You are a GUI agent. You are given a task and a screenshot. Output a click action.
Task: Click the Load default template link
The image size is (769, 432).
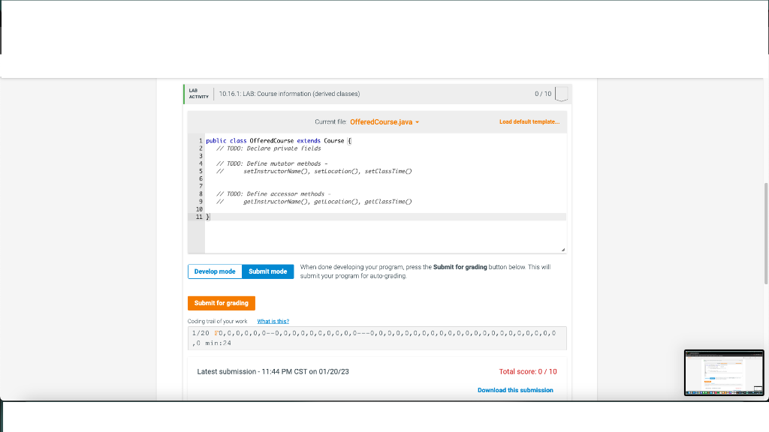click(530, 121)
